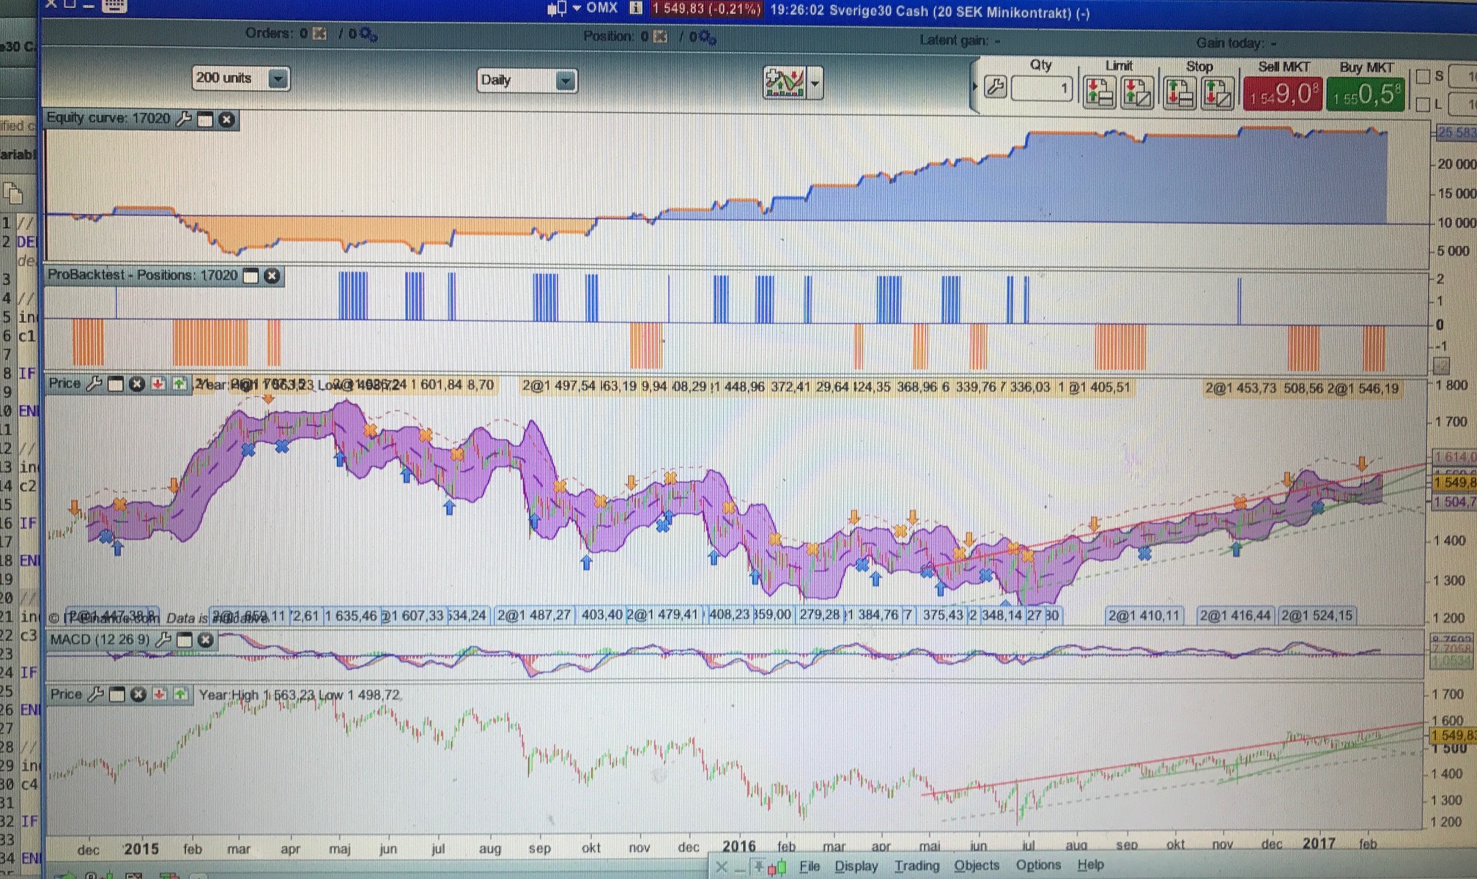Click the Qty input field
Viewport: 1477px width, 879px height.
(1041, 90)
